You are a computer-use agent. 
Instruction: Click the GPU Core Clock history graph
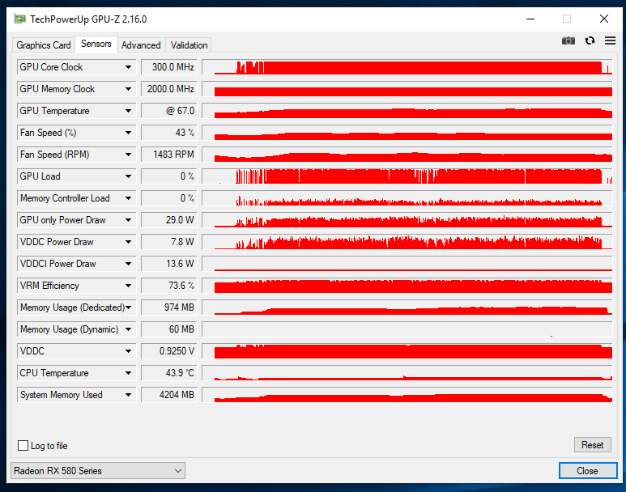407,67
